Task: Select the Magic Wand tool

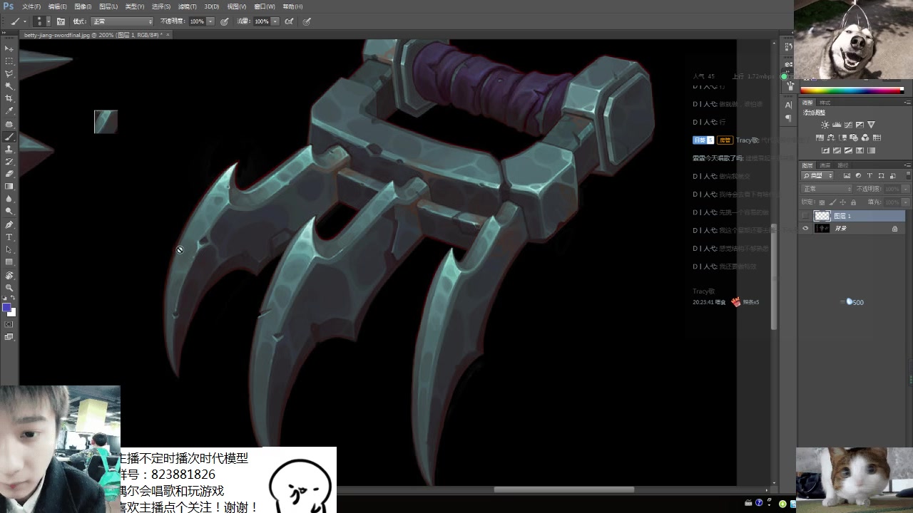Action: [9, 86]
